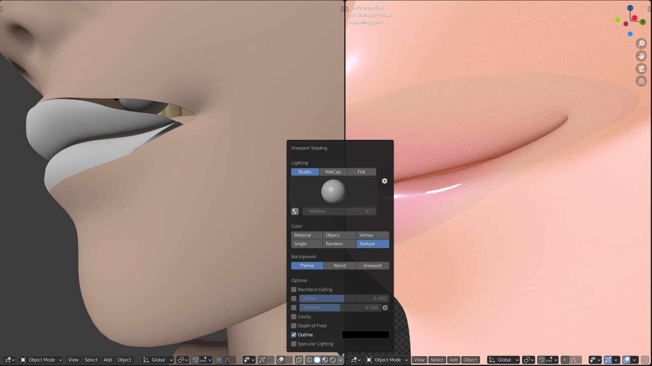Toggle camera view icon in right viewport
The width and height of the screenshot is (652, 366).
[641, 69]
